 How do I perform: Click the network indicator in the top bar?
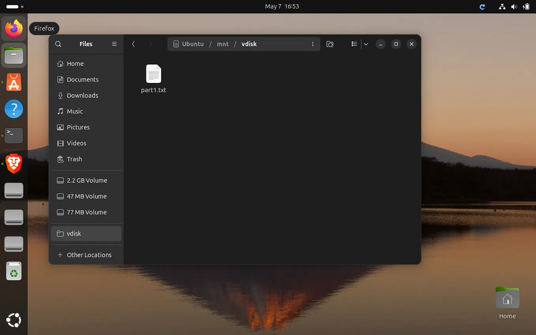(x=502, y=6)
